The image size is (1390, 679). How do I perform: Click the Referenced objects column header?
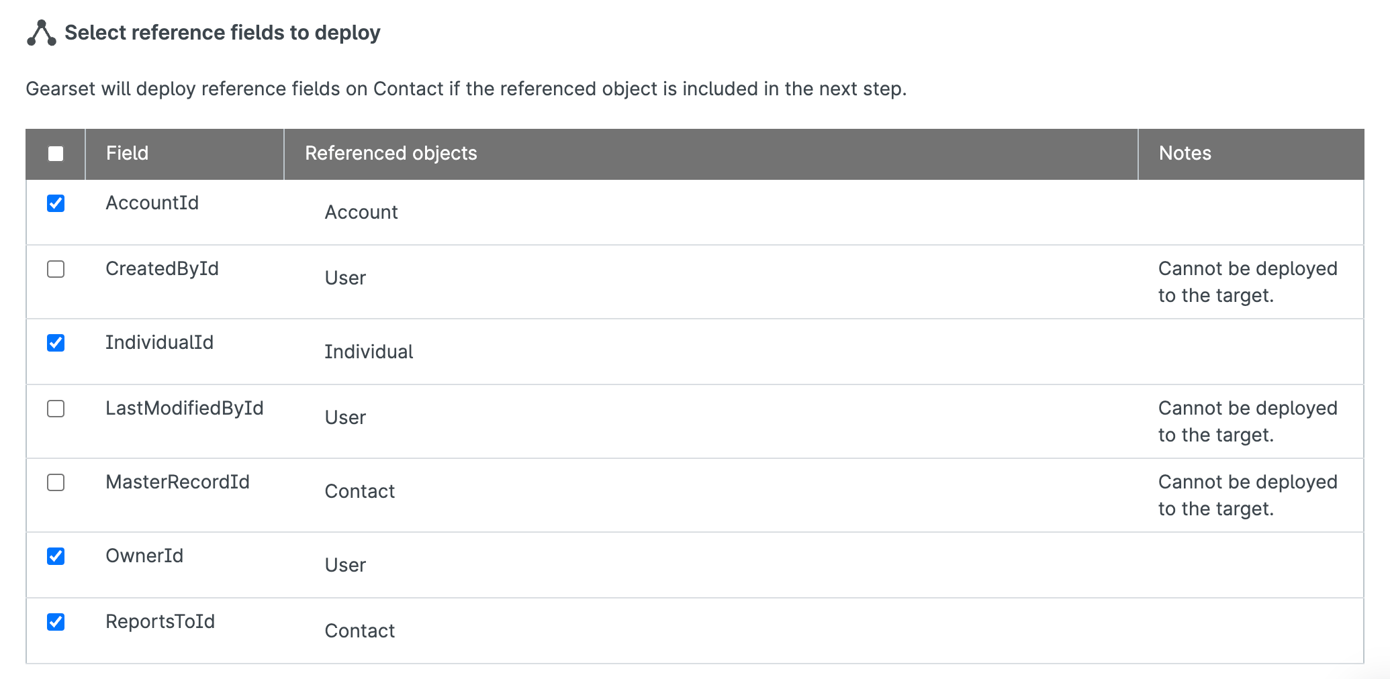pyautogui.click(x=391, y=154)
